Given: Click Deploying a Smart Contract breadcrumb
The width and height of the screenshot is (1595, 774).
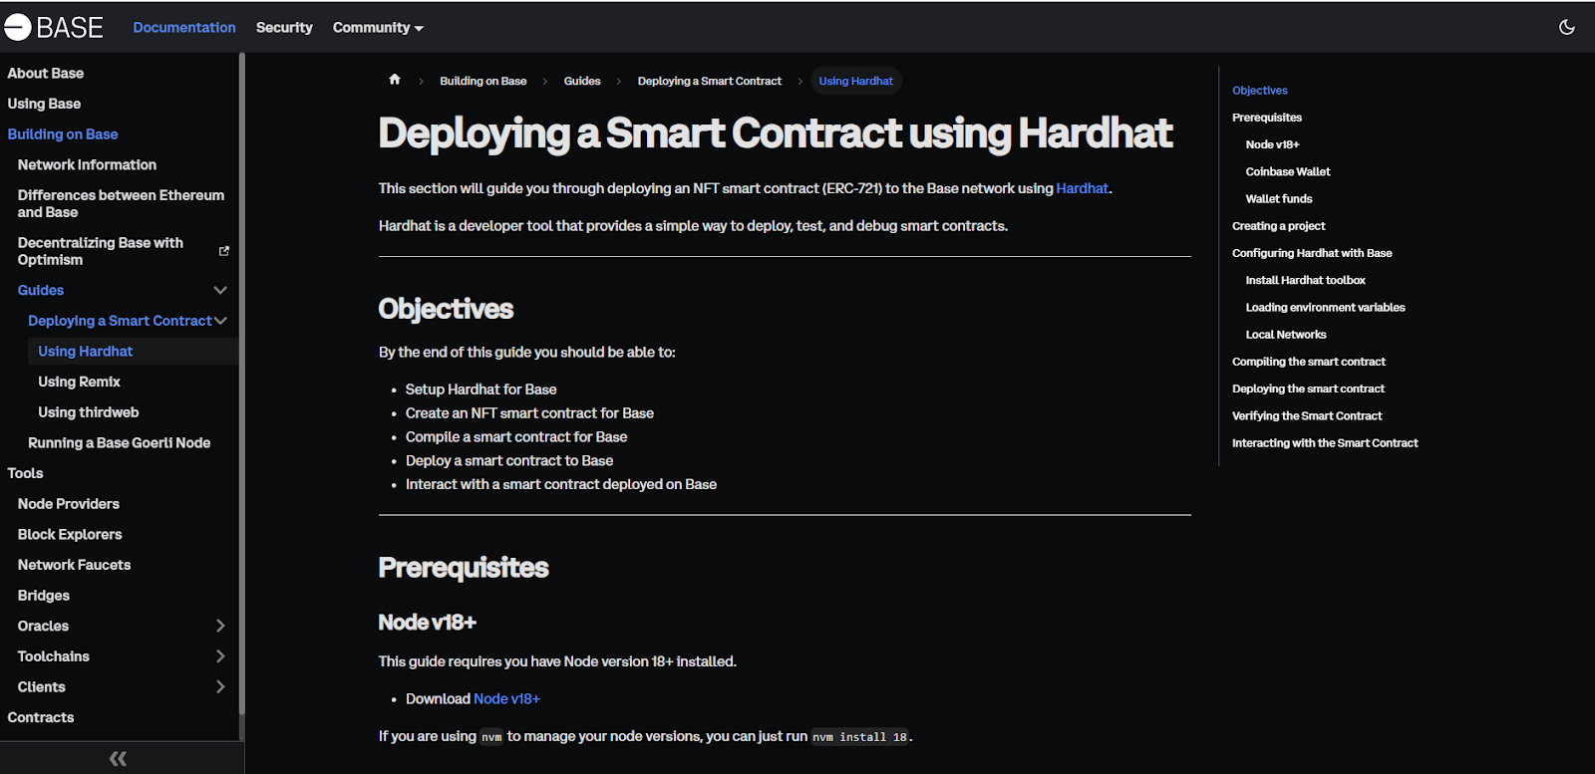Looking at the screenshot, I should 710,81.
